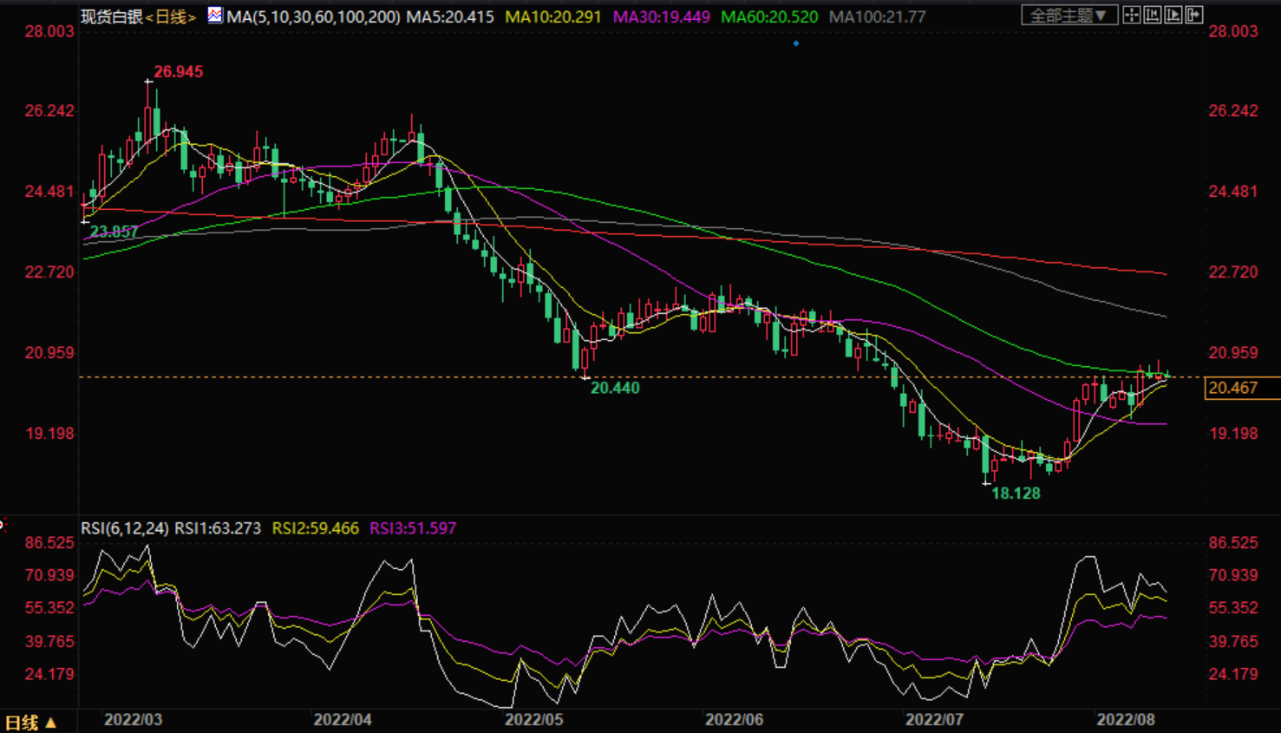Click the chart playback icon in toolbar
Viewport: 1281px width, 733px height.
point(1173,15)
